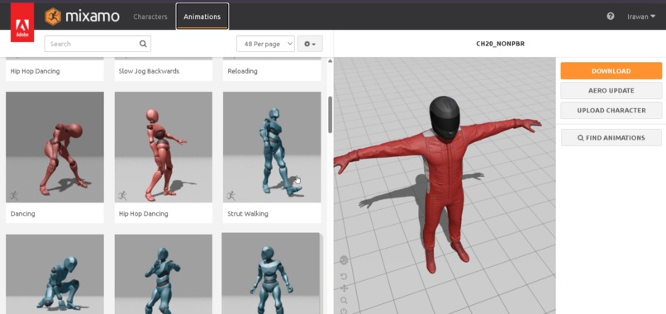Click the top Hip Hop Dancing label

[35, 71]
